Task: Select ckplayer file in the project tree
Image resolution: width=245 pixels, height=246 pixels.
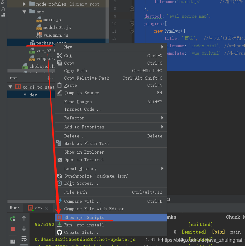Action: click(42, 66)
